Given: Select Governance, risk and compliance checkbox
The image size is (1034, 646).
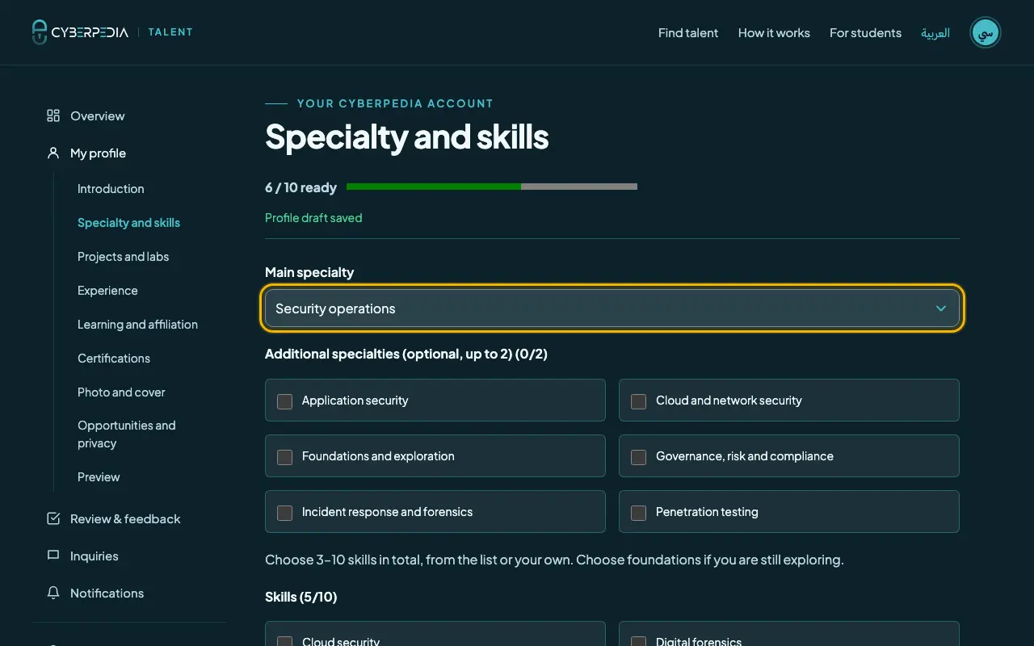Looking at the screenshot, I should coord(638,456).
